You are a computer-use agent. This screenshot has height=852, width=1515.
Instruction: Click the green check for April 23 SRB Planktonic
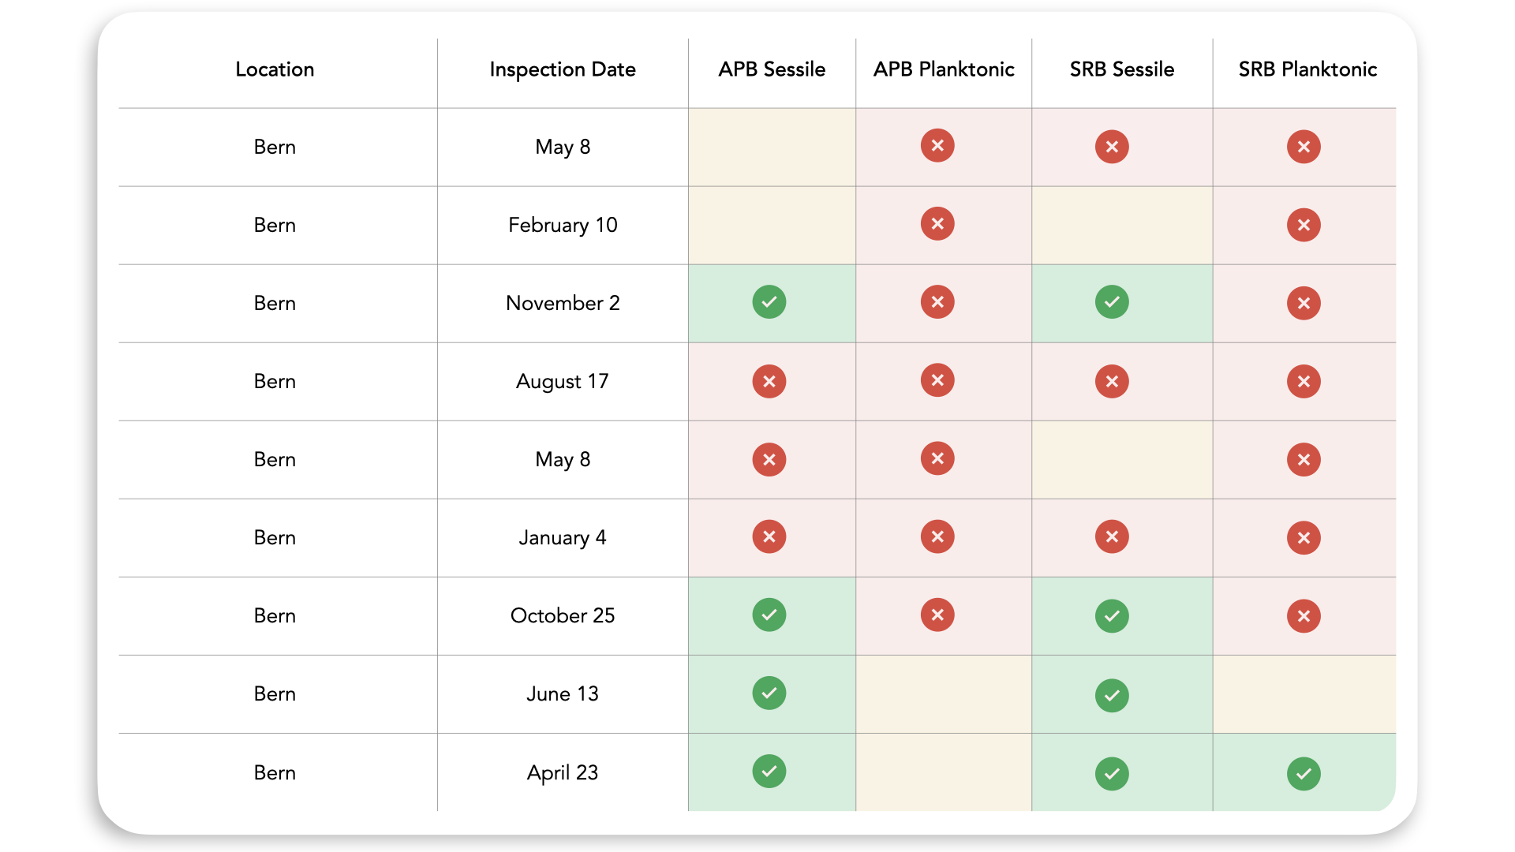pos(1303,773)
